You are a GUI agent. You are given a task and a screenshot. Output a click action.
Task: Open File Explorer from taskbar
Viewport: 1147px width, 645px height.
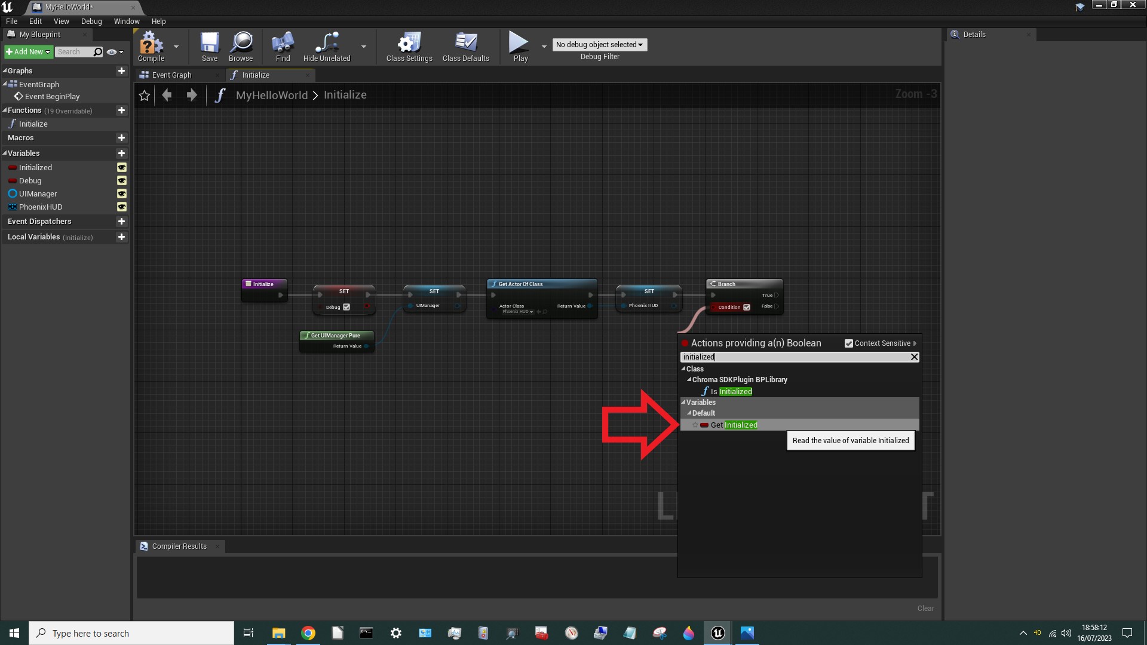click(x=278, y=633)
